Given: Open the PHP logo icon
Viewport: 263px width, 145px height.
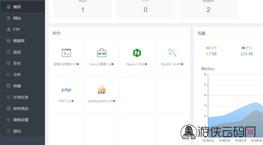Looking at the screenshot, I should (x=66, y=90).
